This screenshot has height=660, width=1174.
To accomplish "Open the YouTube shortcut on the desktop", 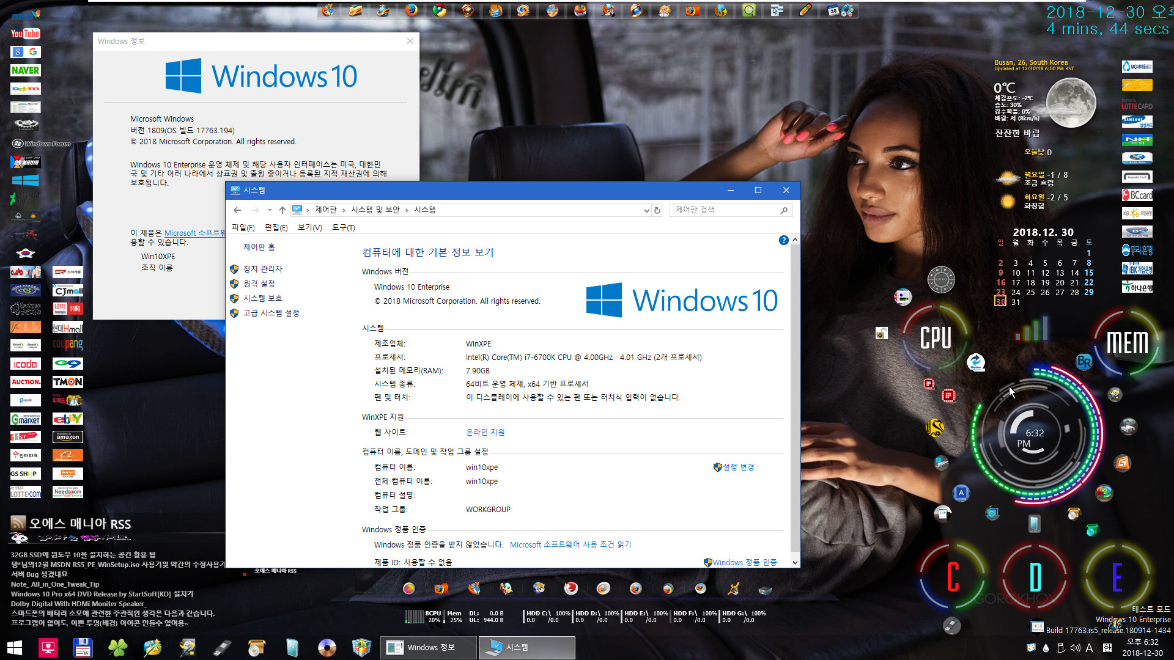I will tap(25, 34).
